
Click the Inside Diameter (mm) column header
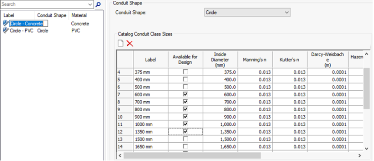(220, 60)
